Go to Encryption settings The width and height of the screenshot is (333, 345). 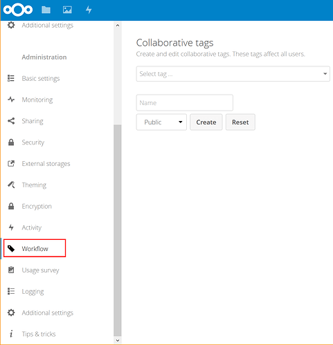click(x=37, y=206)
